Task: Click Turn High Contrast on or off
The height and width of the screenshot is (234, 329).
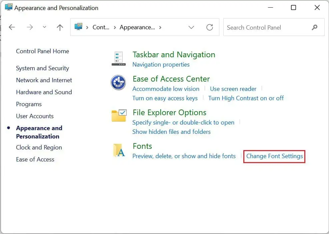Action: [246, 98]
